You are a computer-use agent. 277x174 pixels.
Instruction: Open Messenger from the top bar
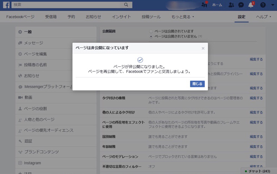click(x=241, y=5)
